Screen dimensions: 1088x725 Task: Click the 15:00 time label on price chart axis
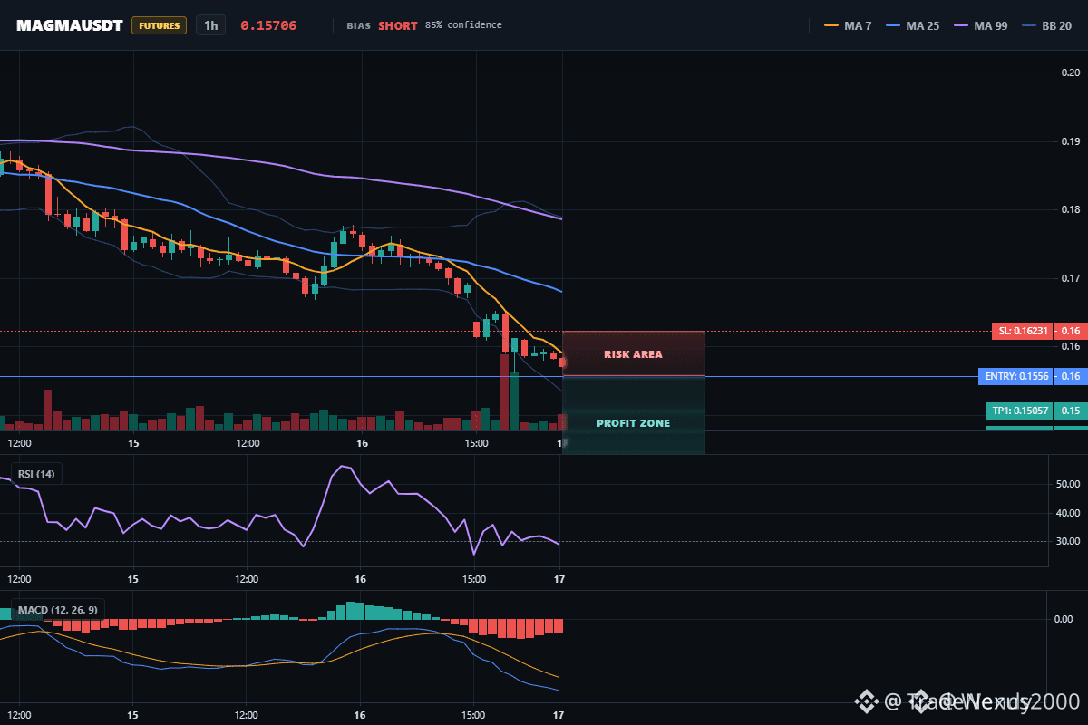pyautogui.click(x=476, y=444)
